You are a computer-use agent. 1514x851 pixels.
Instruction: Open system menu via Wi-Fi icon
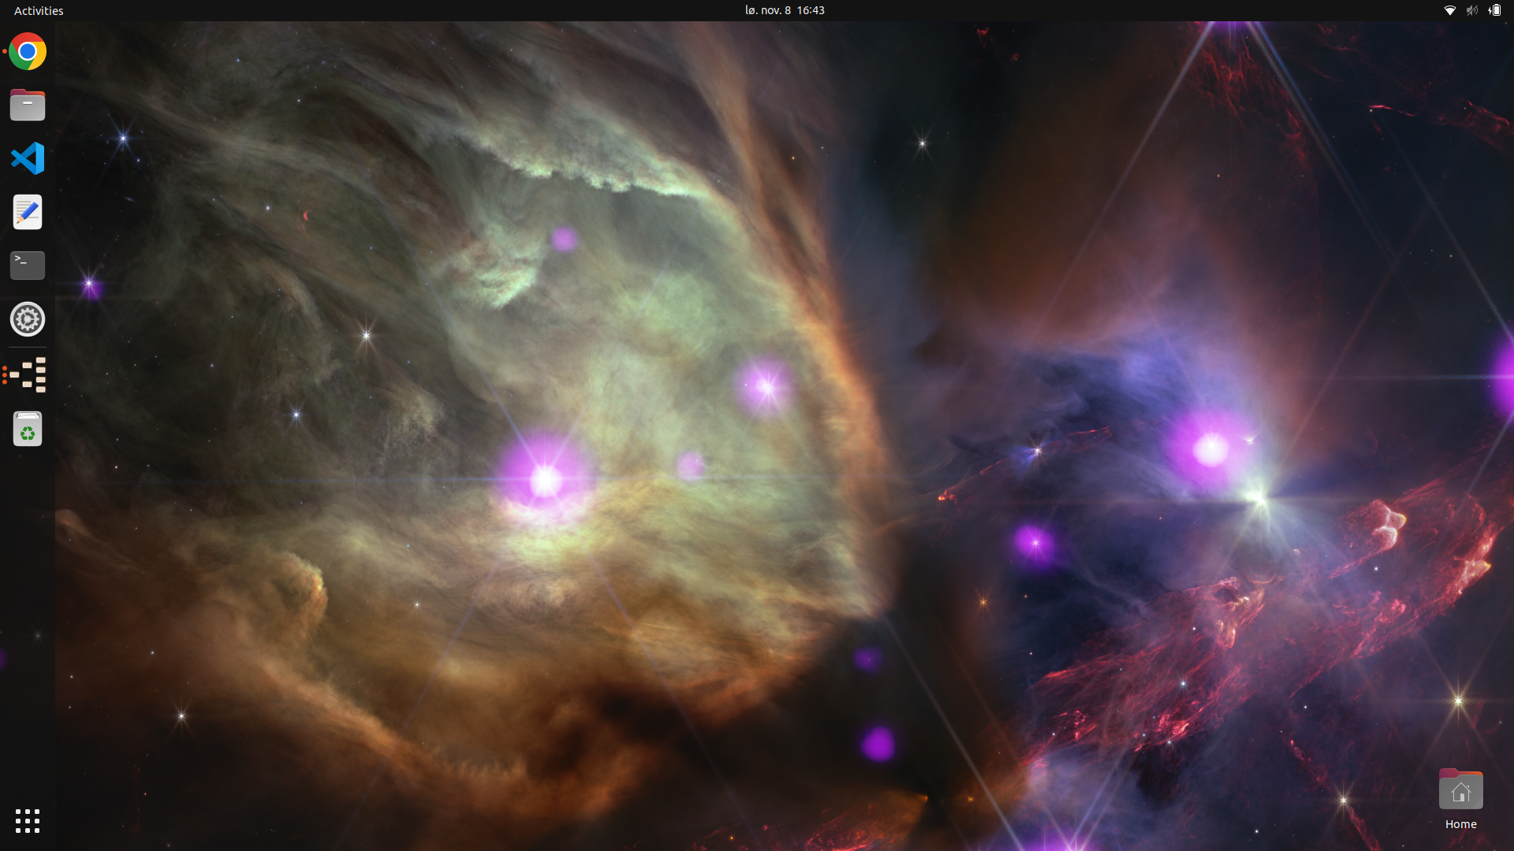tap(1449, 10)
